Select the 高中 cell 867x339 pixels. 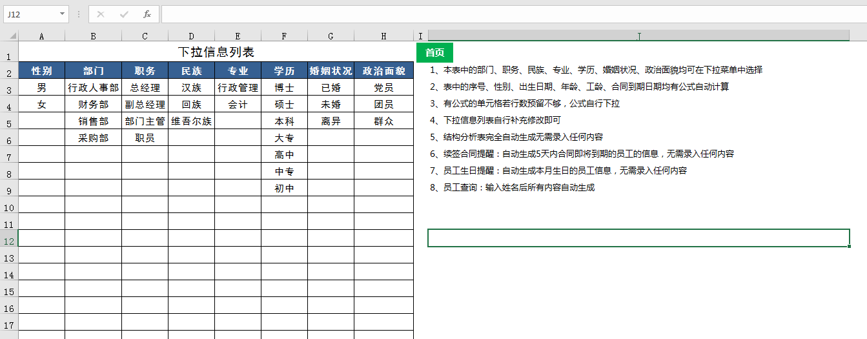285,154
